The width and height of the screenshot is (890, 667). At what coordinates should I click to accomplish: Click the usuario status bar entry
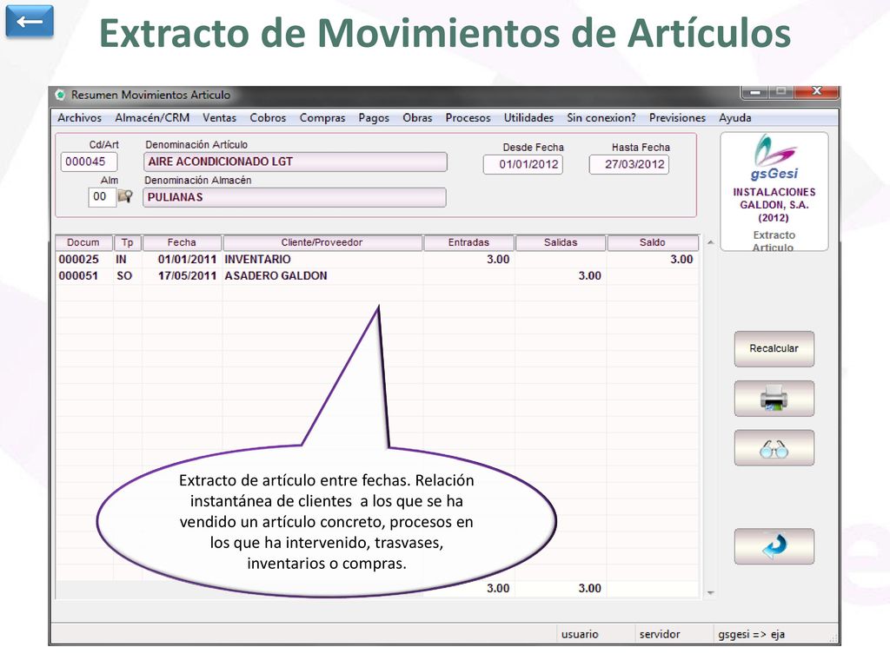[x=580, y=634]
